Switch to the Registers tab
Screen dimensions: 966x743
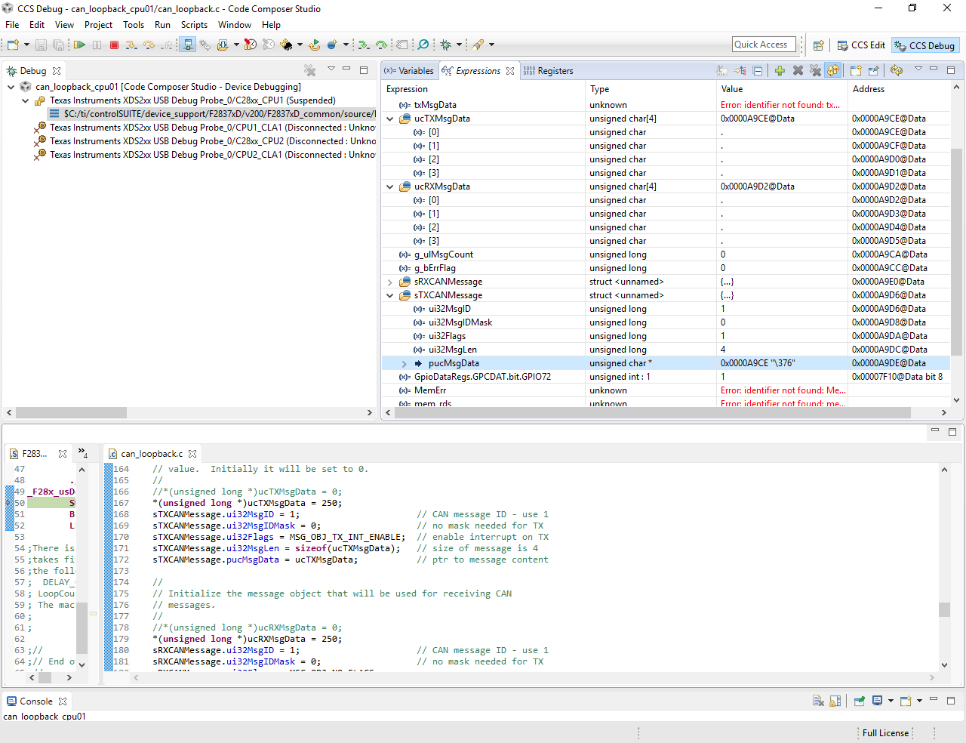click(548, 71)
